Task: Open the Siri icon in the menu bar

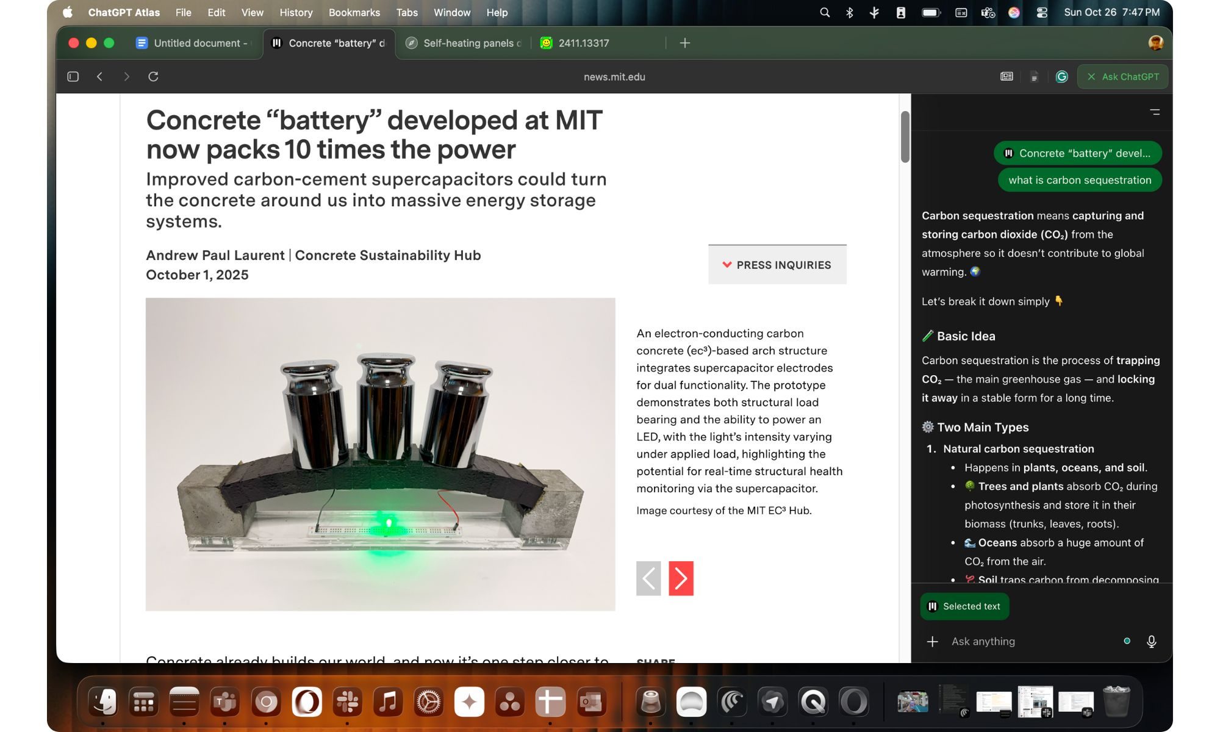Action: pos(1014,12)
